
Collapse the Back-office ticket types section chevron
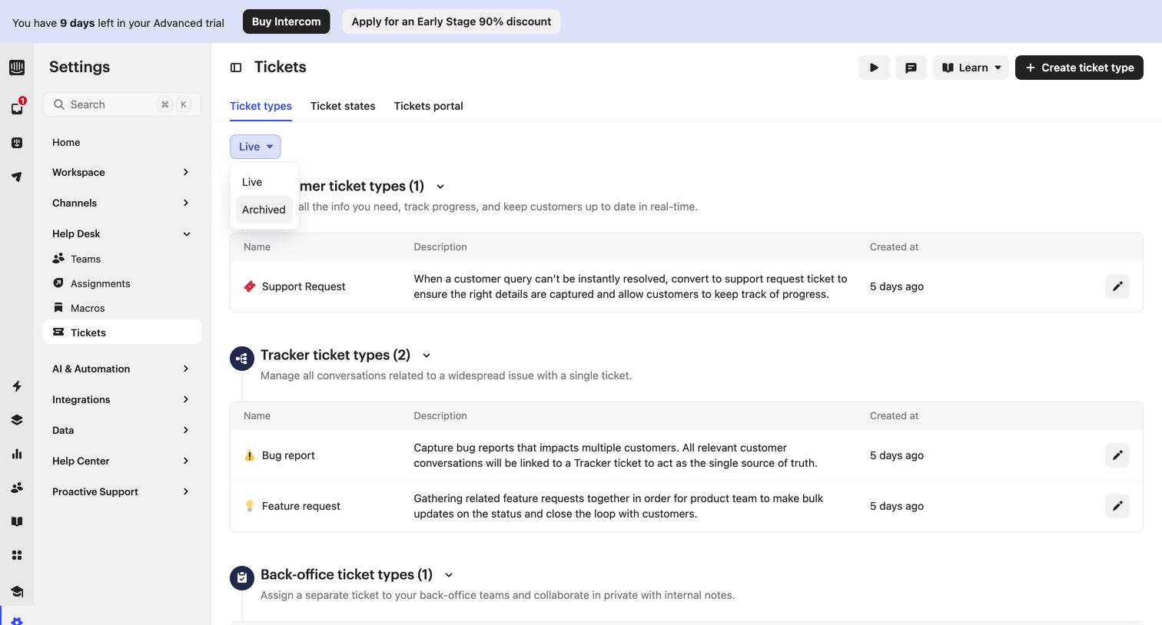point(449,575)
